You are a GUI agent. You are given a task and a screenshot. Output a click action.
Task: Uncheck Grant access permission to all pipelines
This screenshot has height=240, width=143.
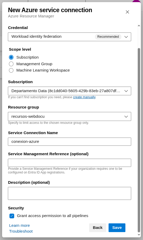12,216
